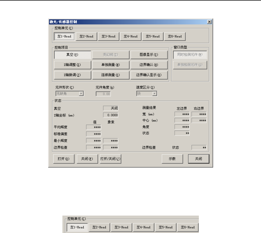Click the 中心 (mm) 左边界 field
This screenshot has width=261, height=233.
[x=182, y=120]
